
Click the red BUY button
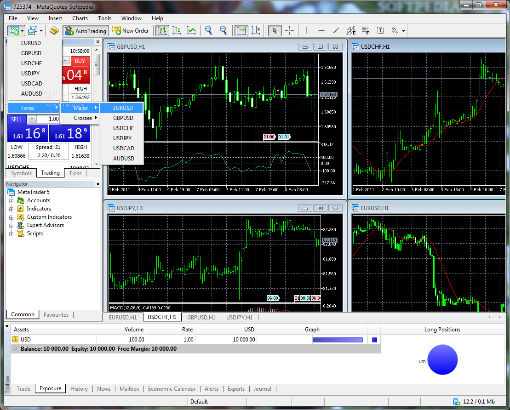pyautogui.click(x=80, y=61)
